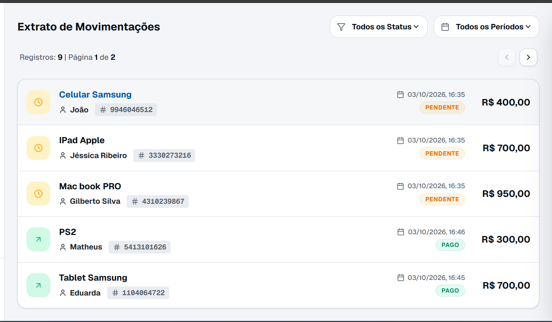Image resolution: width=552 pixels, height=322 pixels.
Task: Click calendar icon next to 03/10/2026, 16:45
Action: pyautogui.click(x=401, y=278)
